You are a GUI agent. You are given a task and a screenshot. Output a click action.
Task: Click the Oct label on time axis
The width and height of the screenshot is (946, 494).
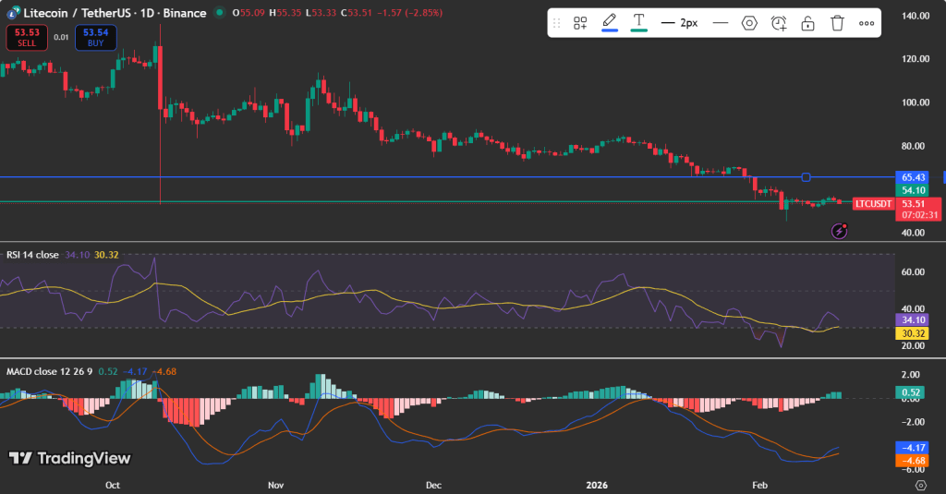[x=112, y=485]
